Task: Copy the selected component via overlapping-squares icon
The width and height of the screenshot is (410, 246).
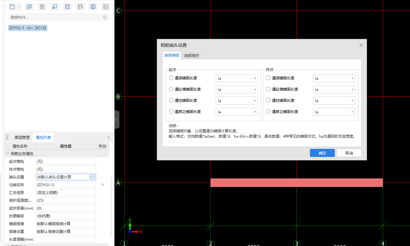Action: pos(29,7)
